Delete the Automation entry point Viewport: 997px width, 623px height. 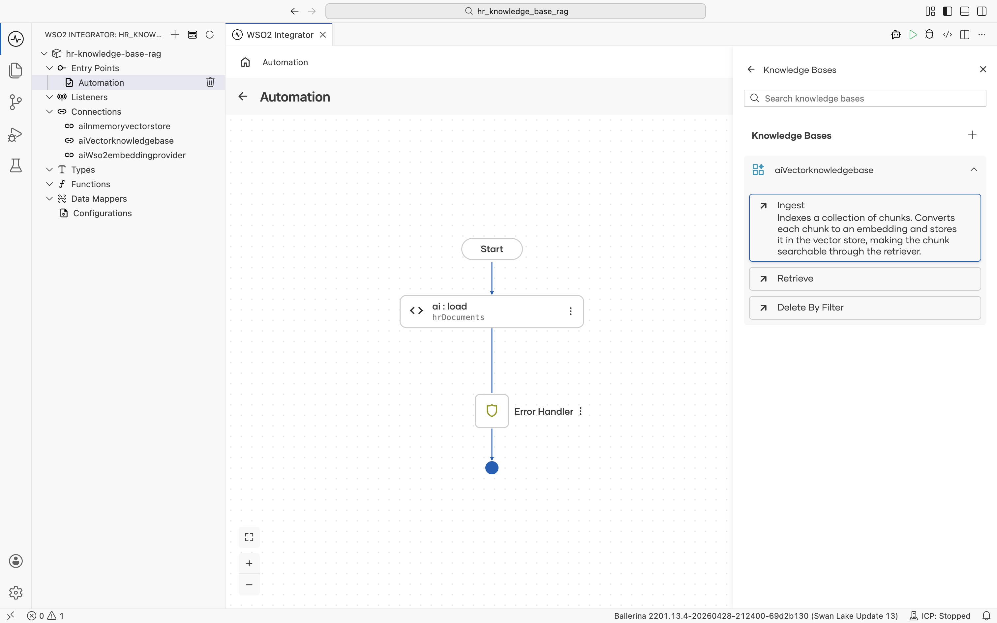(210, 82)
